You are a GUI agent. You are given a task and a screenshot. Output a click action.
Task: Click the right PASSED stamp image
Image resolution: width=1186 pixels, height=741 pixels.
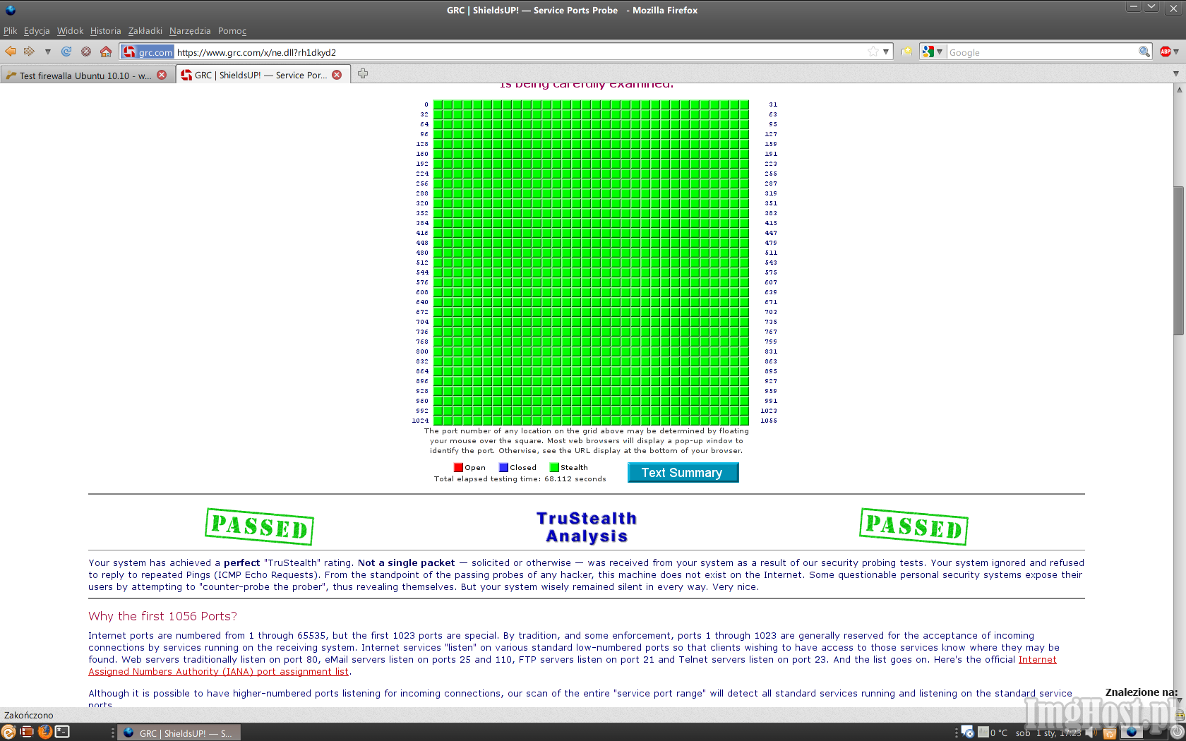(x=914, y=526)
